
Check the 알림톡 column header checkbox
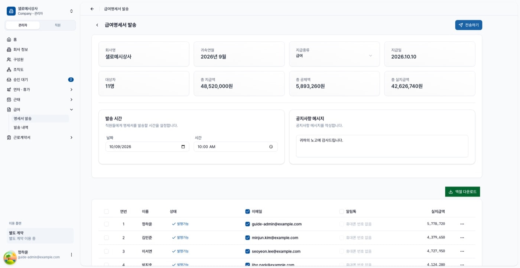coord(342,212)
